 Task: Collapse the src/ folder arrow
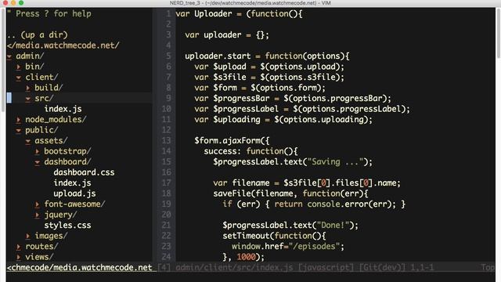[28, 99]
